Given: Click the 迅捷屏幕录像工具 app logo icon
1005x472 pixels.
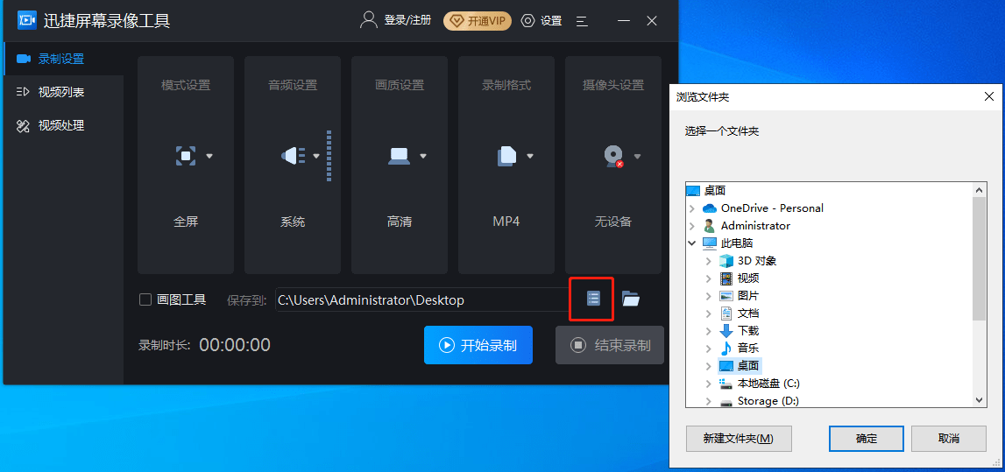Looking at the screenshot, I should click(x=27, y=20).
